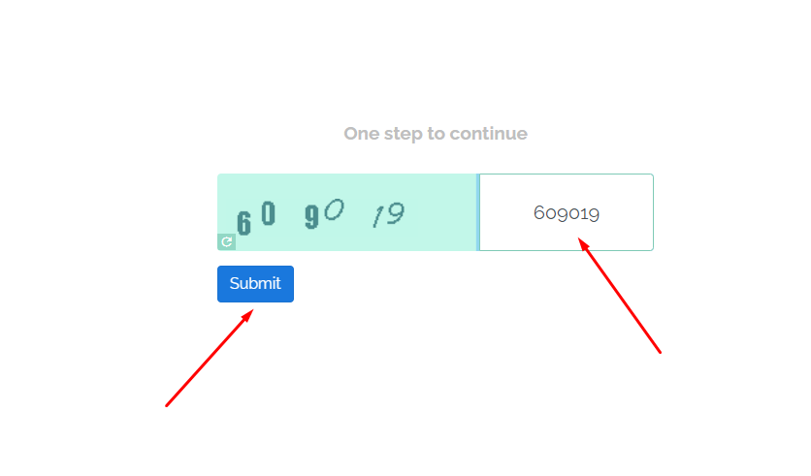811x476 pixels.
Task: Select the distorted captcha image
Action: [347, 212]
